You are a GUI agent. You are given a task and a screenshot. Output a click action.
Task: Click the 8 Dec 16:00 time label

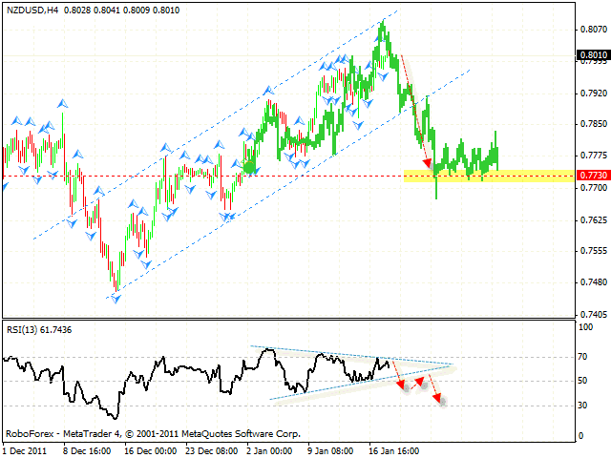pyautogui.click(x=87, y=449)
